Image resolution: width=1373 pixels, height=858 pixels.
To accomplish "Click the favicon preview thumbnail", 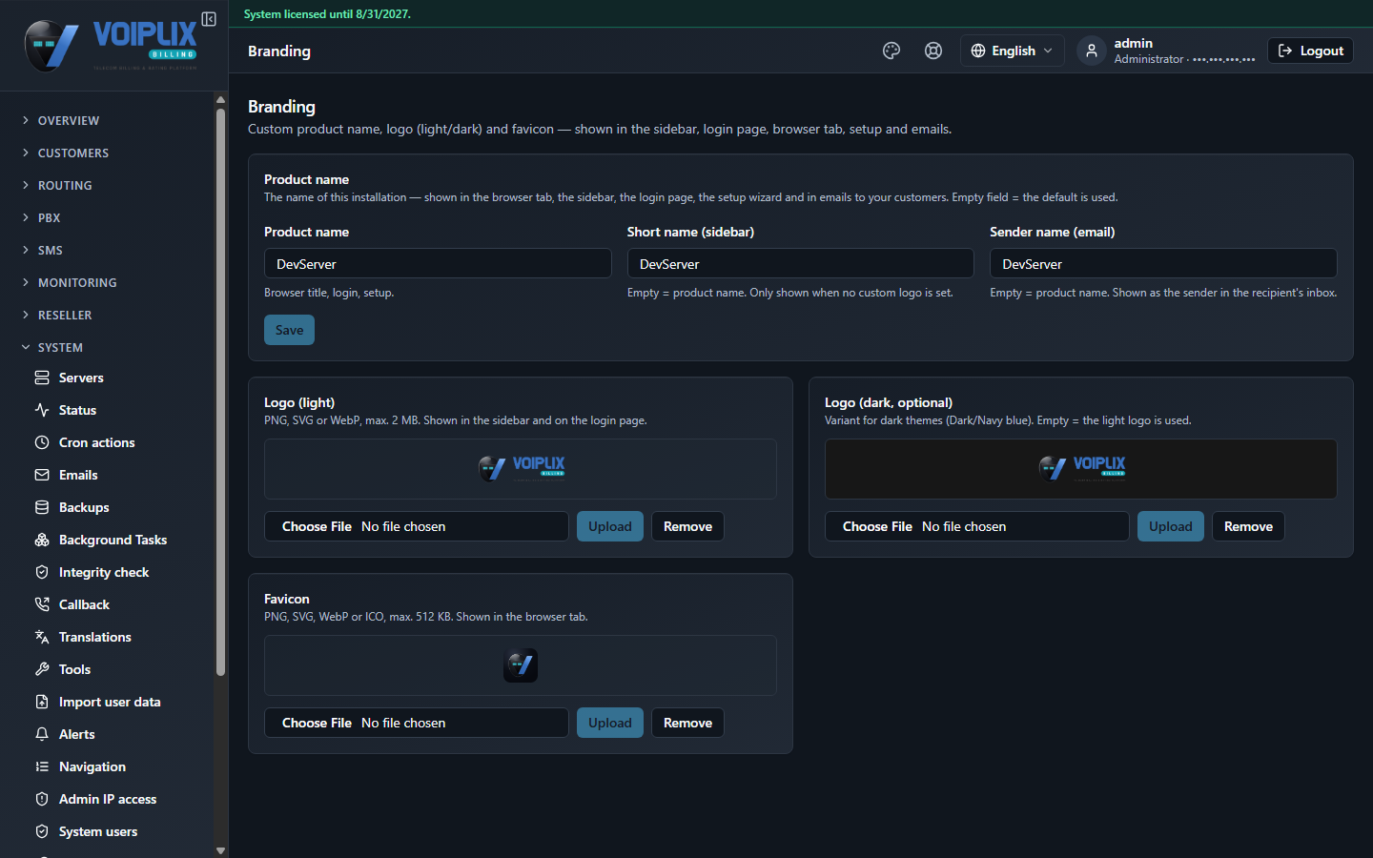I will pyautogui.click(x=521, y=664).
